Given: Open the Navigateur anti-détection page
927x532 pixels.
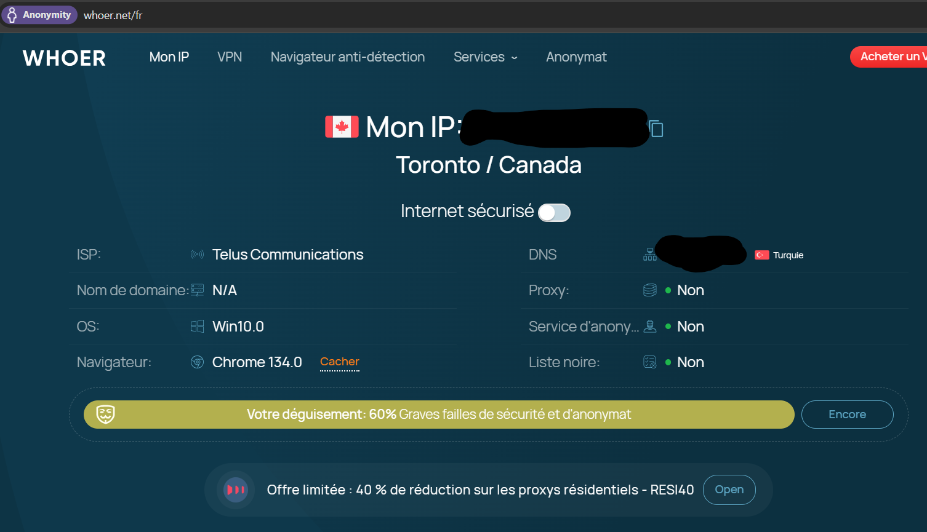Looking at the screenshot, I should coord(347,57).
